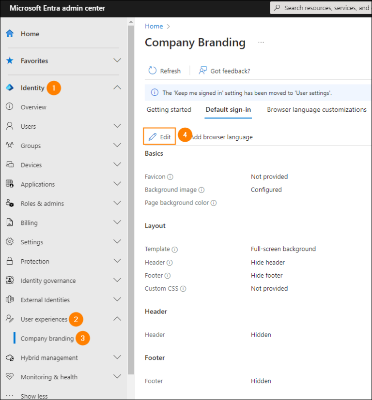Switch to the Getting started tab
Screen dimensions: 372x400
pyautogui.click(x=169, y=110)
